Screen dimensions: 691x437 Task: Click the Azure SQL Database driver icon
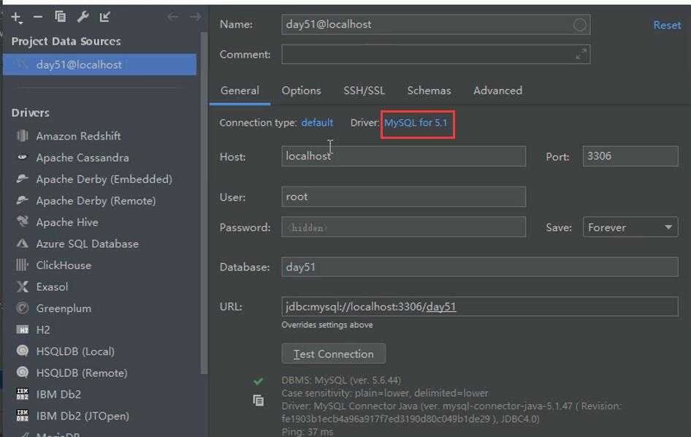[22, 243]
